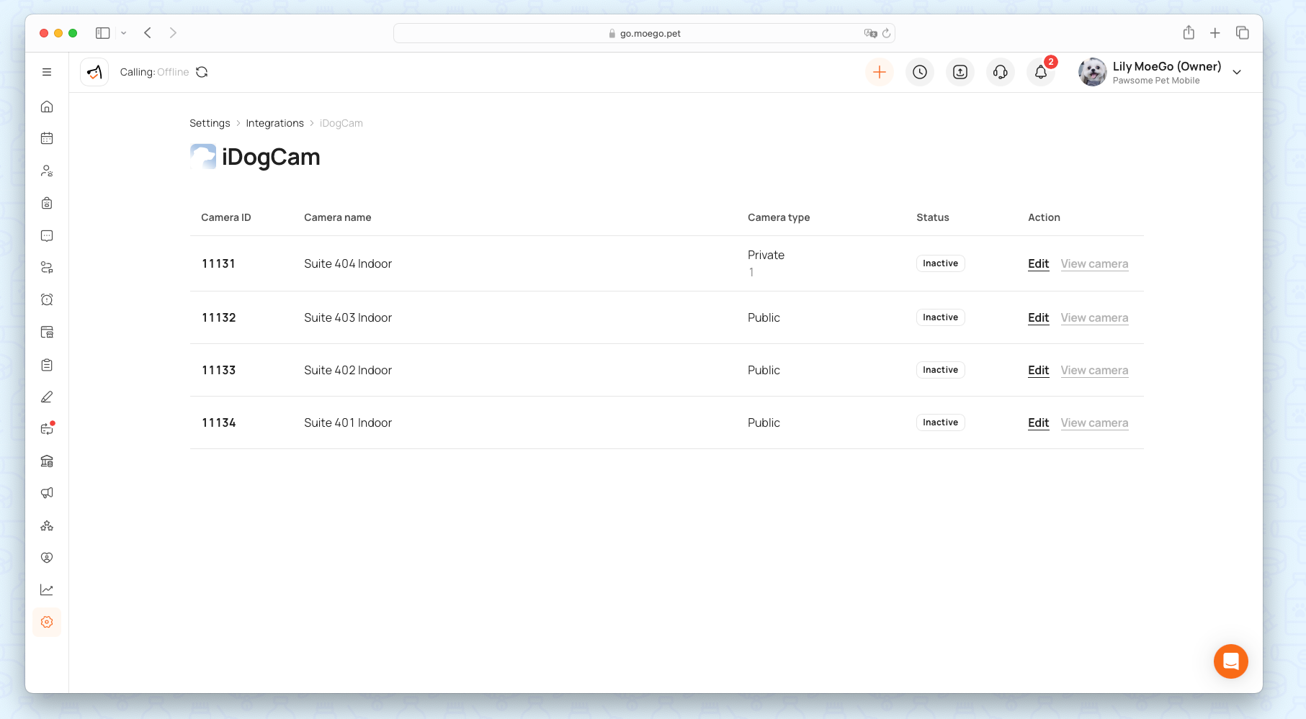The height and width of the screenshot is (719, 1306).
Task: Open the pen agreements sidebar icon
Action: [x=47, y=397]
